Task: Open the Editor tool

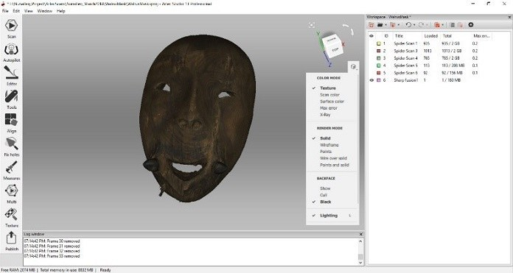Action: pos(11,76)
